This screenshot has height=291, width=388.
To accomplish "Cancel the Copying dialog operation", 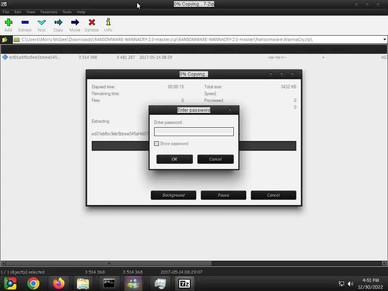I will click(x=274, y=195).
